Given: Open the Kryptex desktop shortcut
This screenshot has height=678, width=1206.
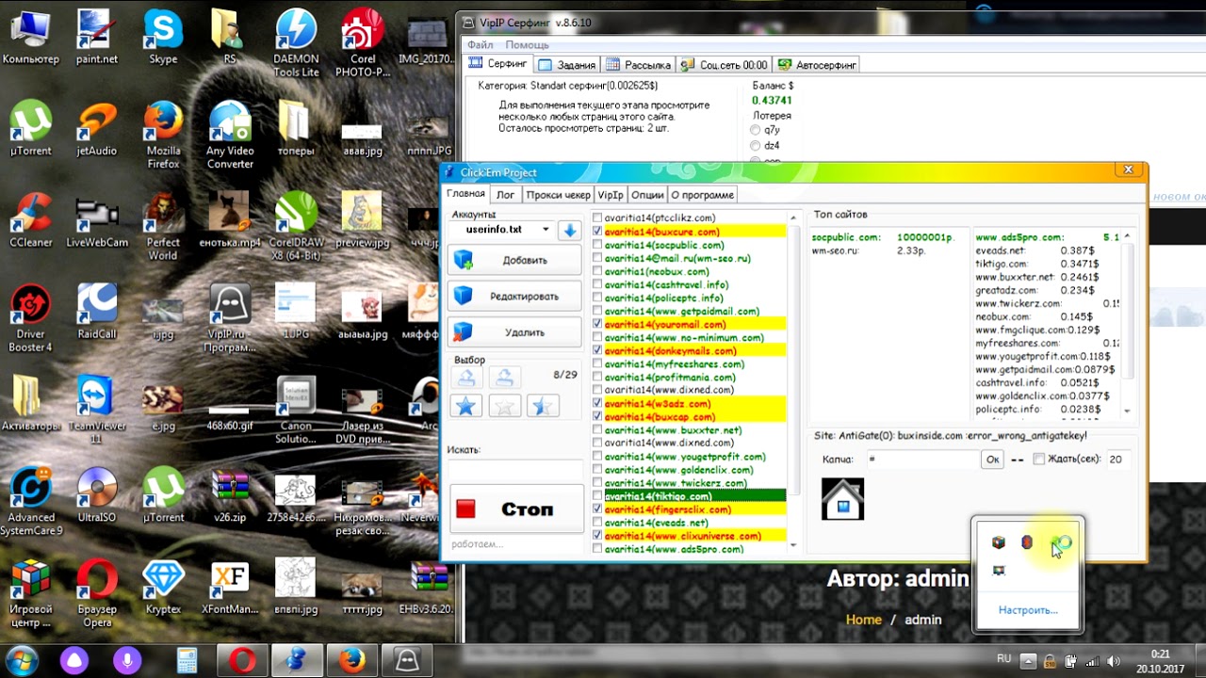Looking at the screenshot, I should (x=163, y=587).
